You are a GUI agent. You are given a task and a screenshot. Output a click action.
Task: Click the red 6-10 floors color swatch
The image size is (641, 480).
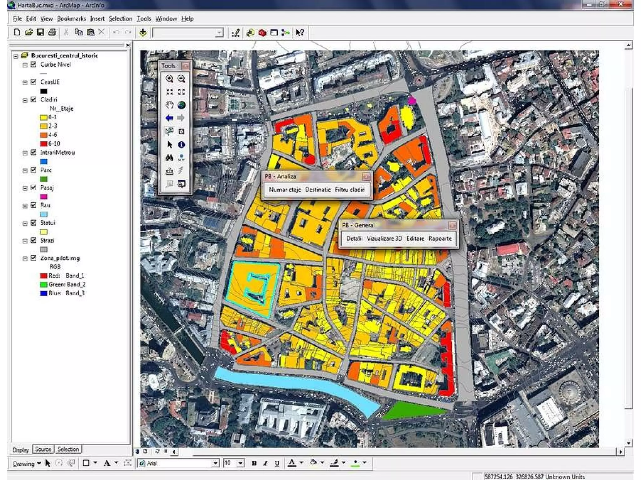click(44, 144)
